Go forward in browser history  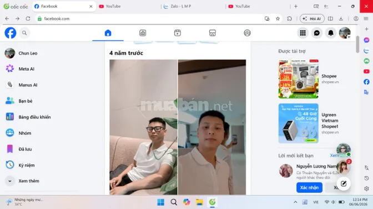click(17, 18)
